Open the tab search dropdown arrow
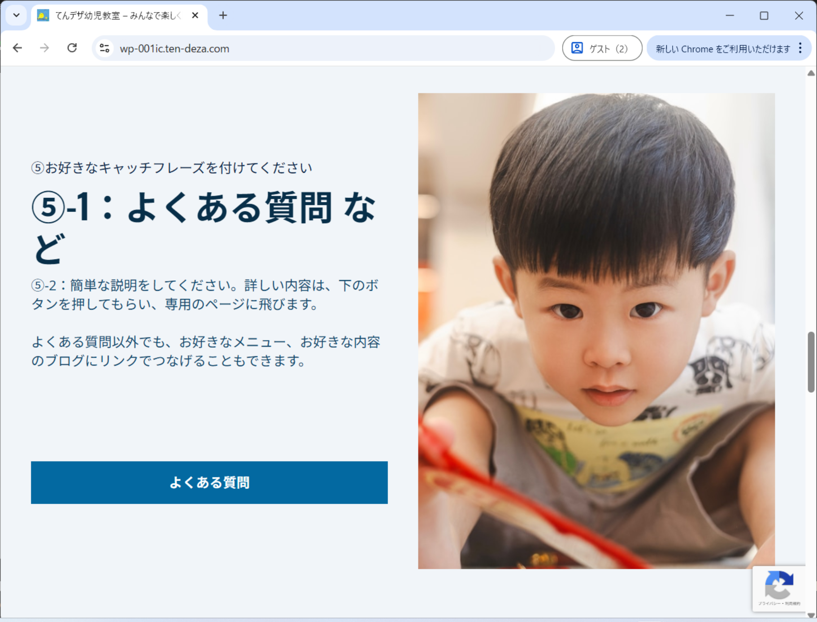This screenshot has height=622, width=817. tap(17, 15)
